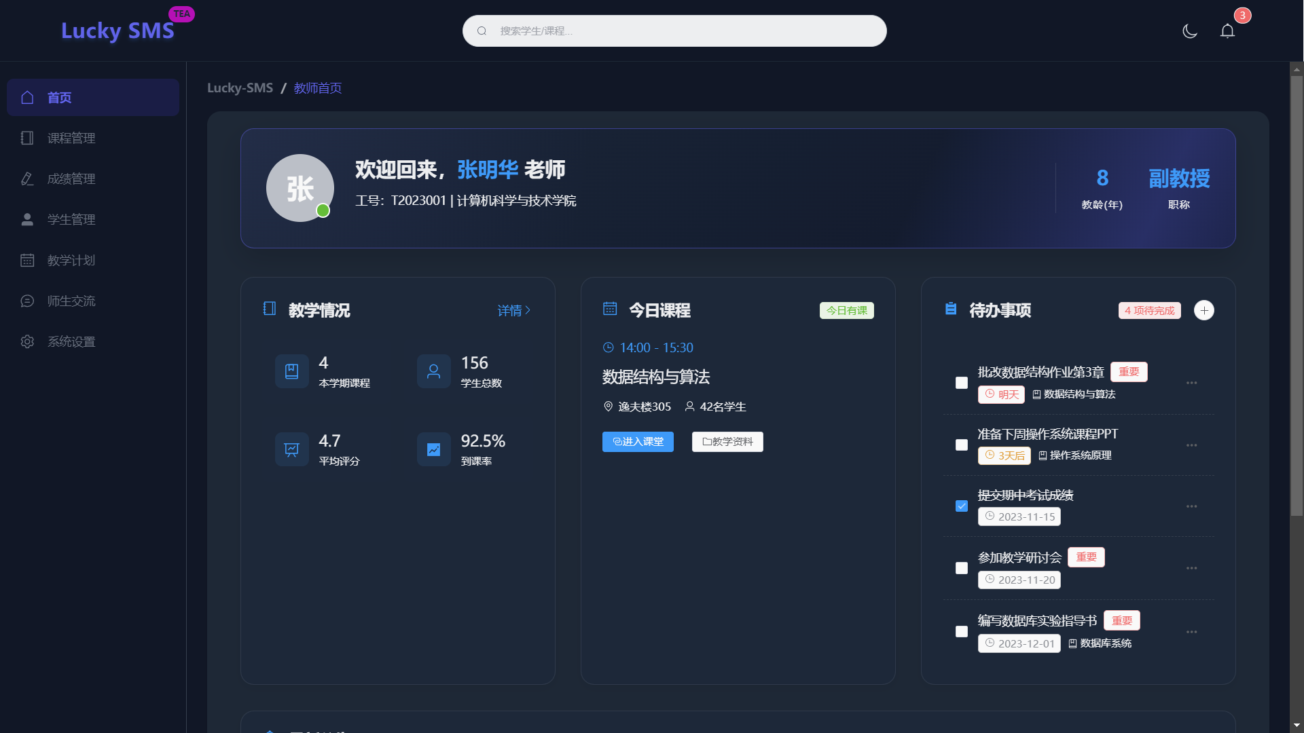Viewport: 1304px width, 733px height.
Task: Click the semester courses book icon
Action: pyautogui.click(x=291, y=371)
